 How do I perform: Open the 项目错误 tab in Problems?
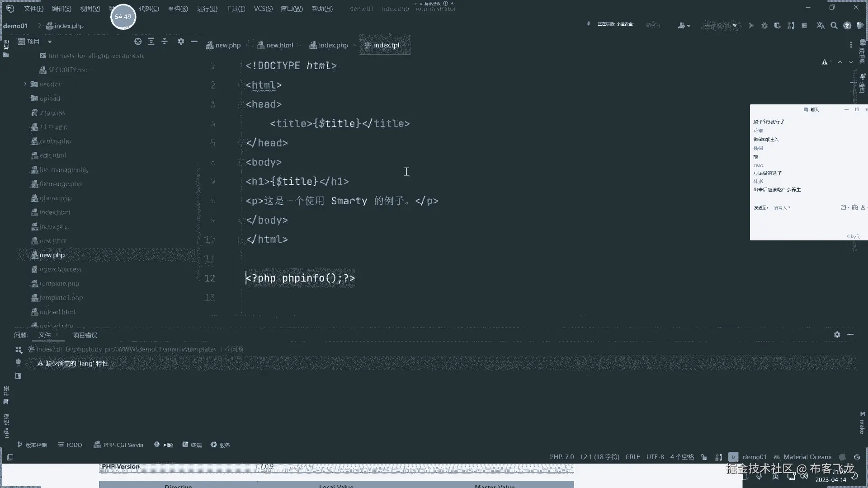click(x=85, y=335)
